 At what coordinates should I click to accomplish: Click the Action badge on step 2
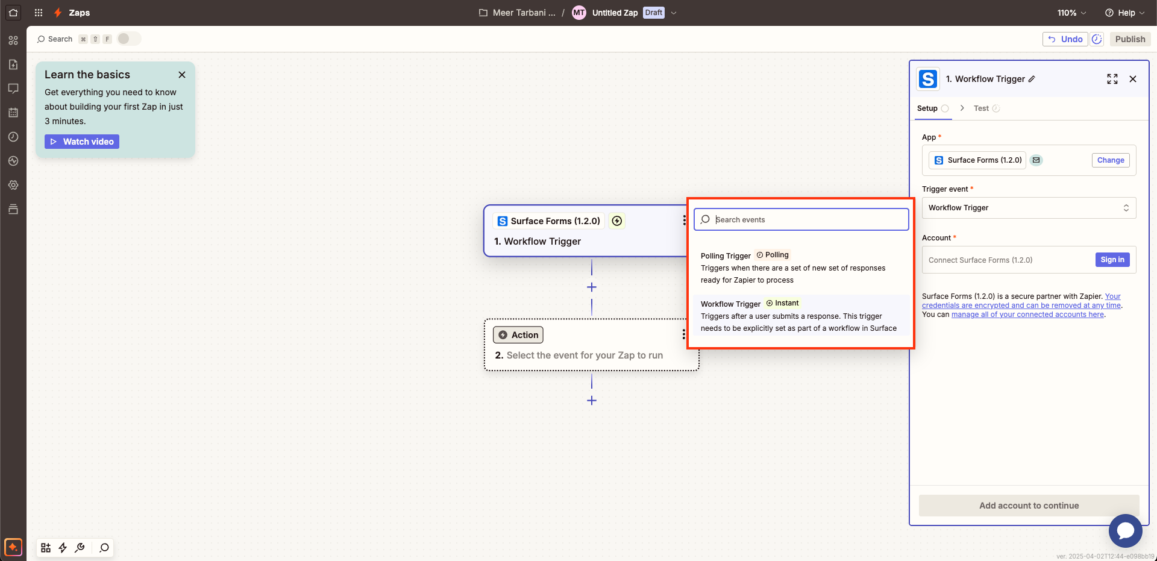[518, 334]
